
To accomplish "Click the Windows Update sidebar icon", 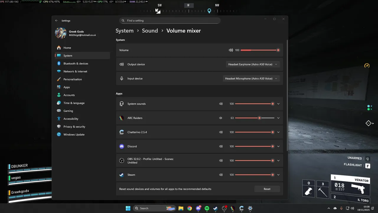I will (59, 135).
